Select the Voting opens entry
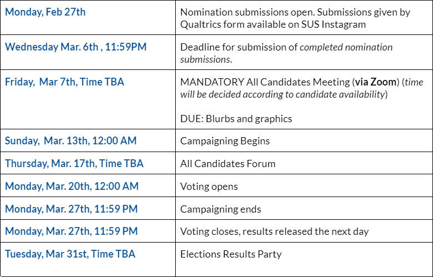 [208, 187]
